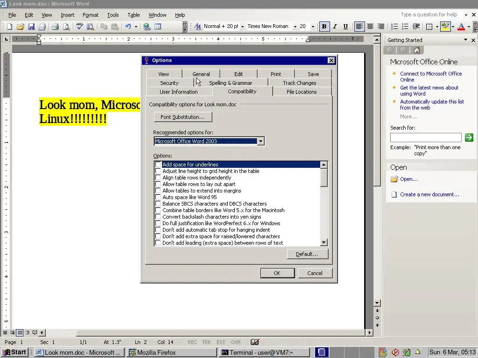Switch to the General tab in Options
478x358 pixels.
pyautogui.click(x=201, y=74)
